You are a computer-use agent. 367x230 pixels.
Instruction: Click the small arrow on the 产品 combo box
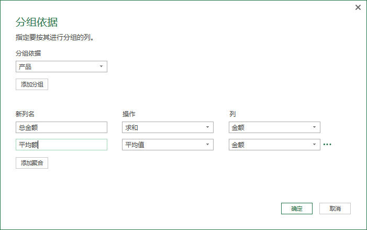tap(101, 67)
